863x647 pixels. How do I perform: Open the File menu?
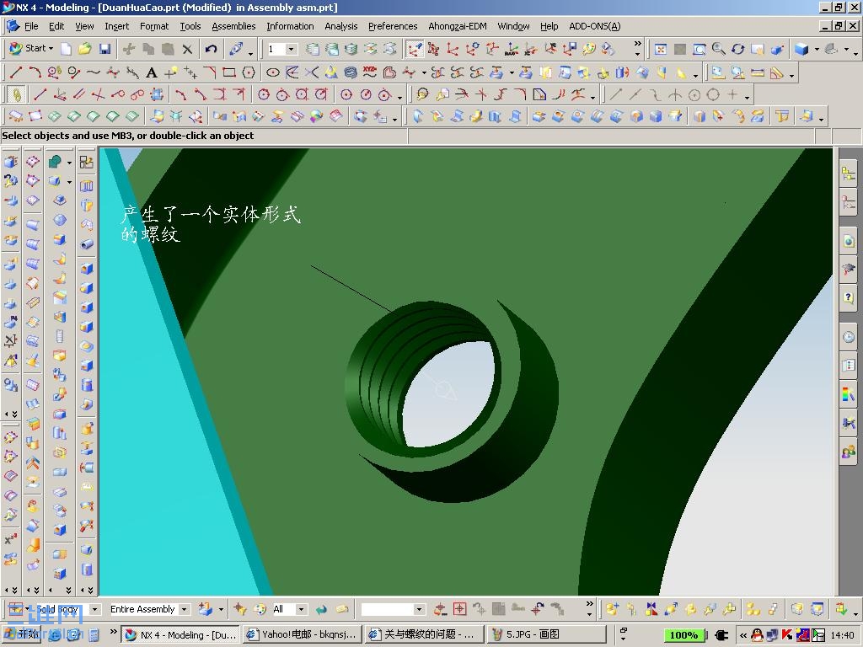click(31, 26)
